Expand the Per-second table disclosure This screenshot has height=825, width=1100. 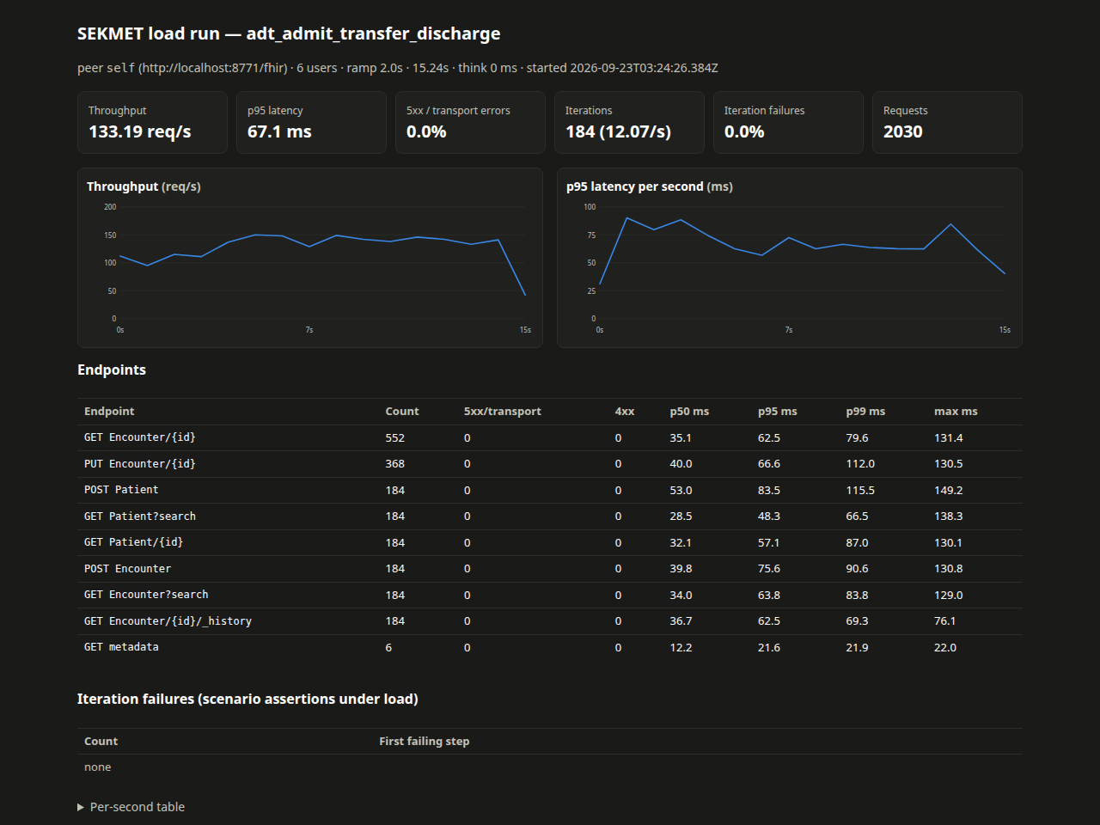131,807
